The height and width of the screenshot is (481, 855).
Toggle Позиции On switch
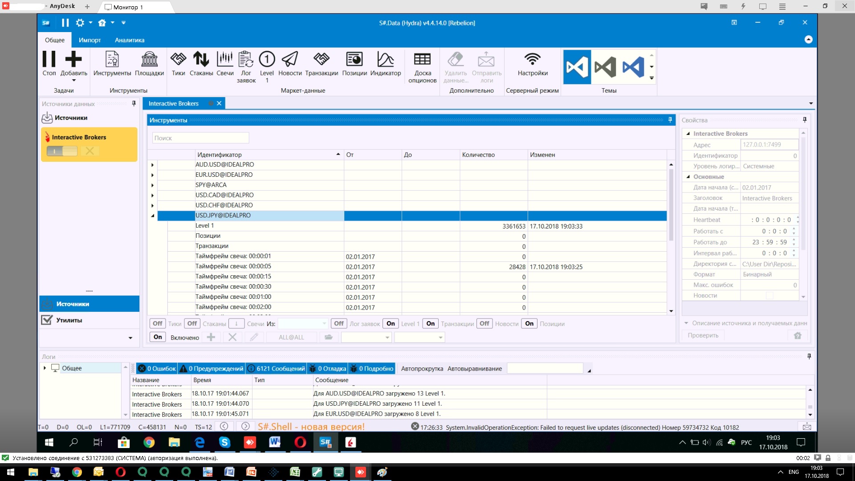pyautogui.click(x=529, y=324)
